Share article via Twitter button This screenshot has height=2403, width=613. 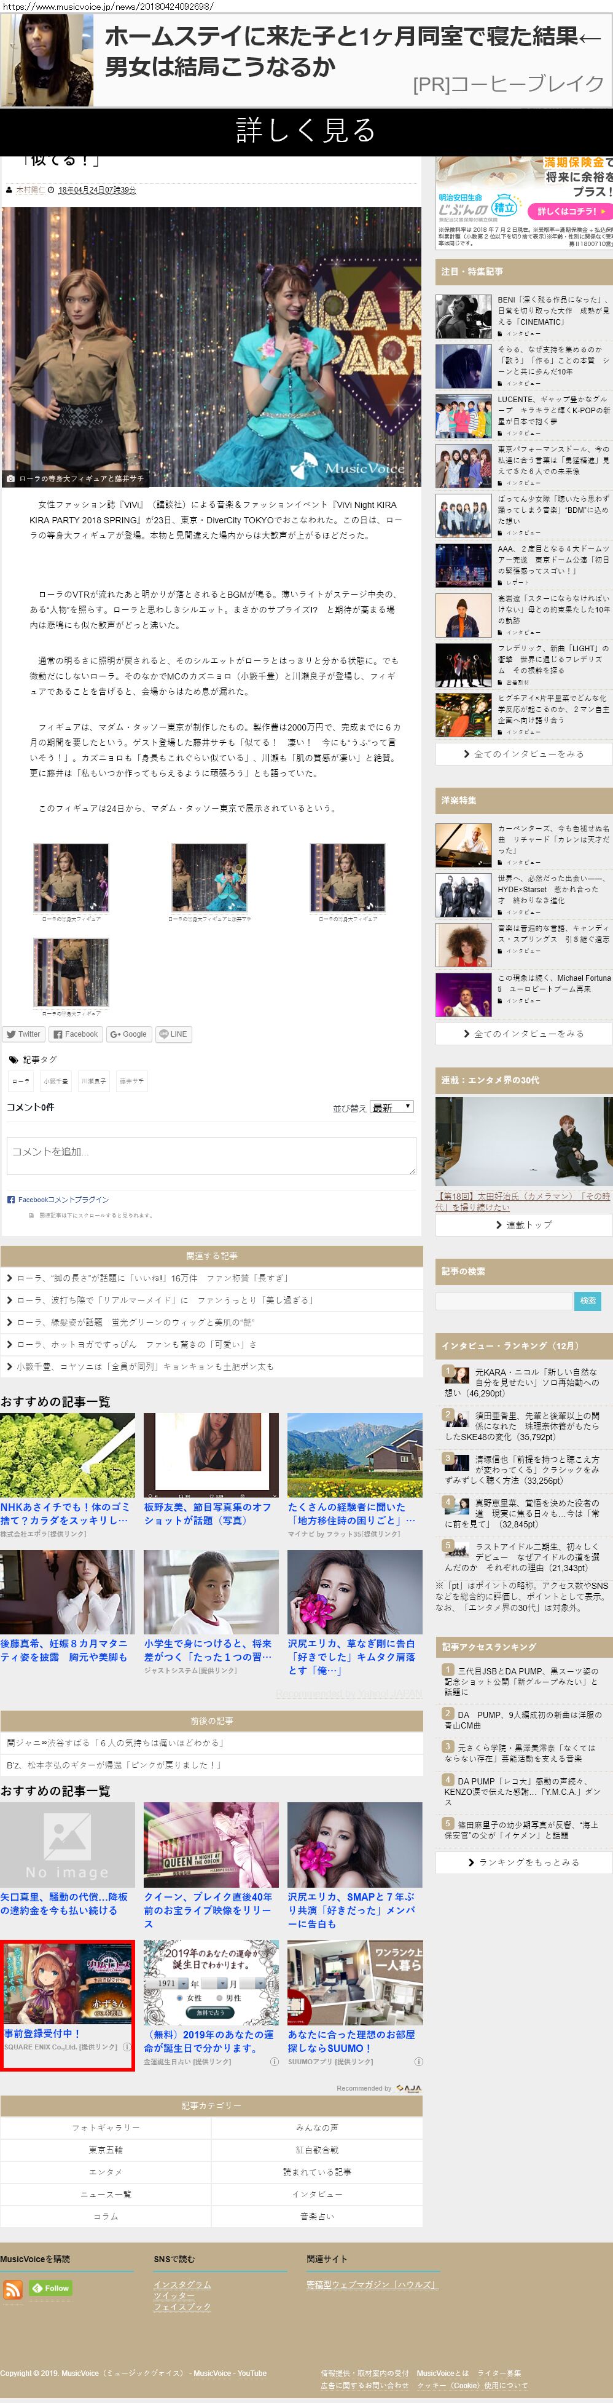click(23, 1034)
